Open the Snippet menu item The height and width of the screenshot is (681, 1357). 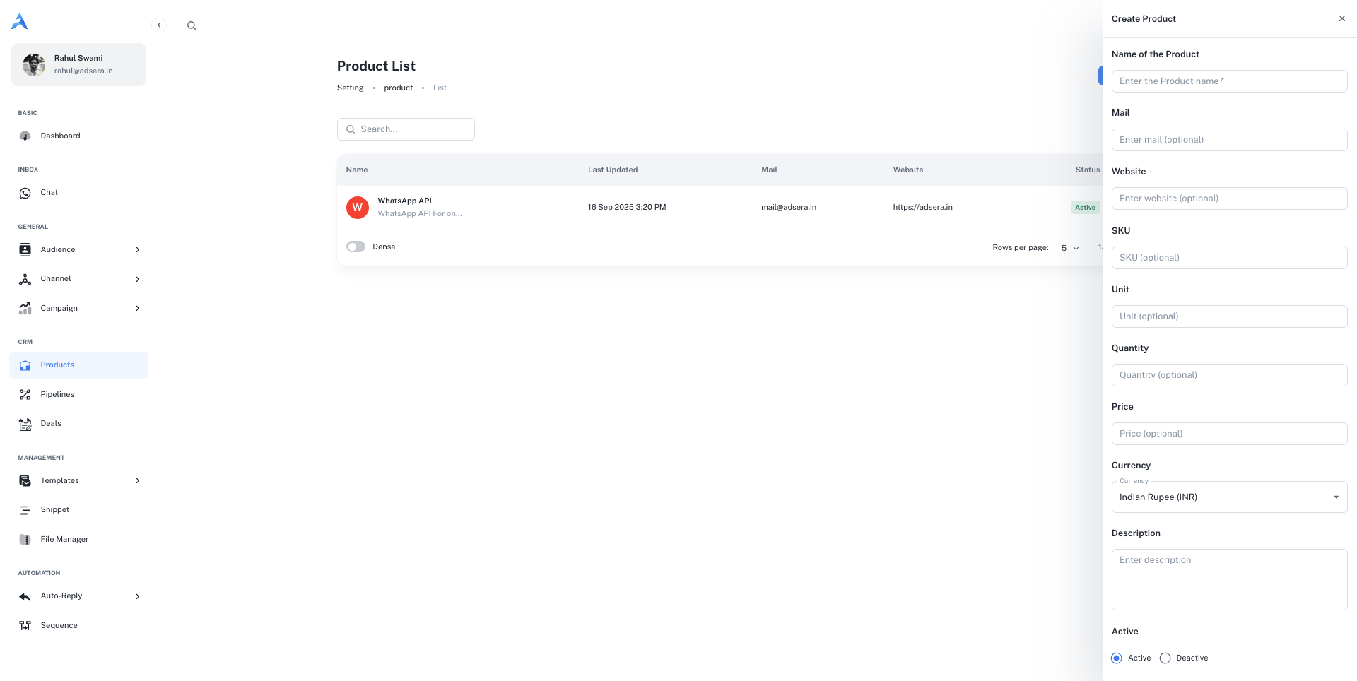55,510
